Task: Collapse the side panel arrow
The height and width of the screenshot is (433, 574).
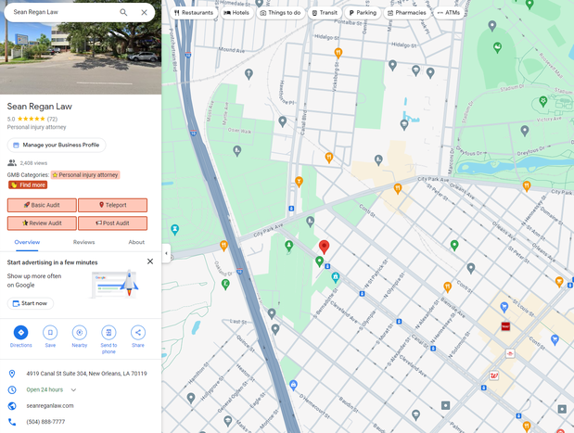Action: tap(166, 253)
